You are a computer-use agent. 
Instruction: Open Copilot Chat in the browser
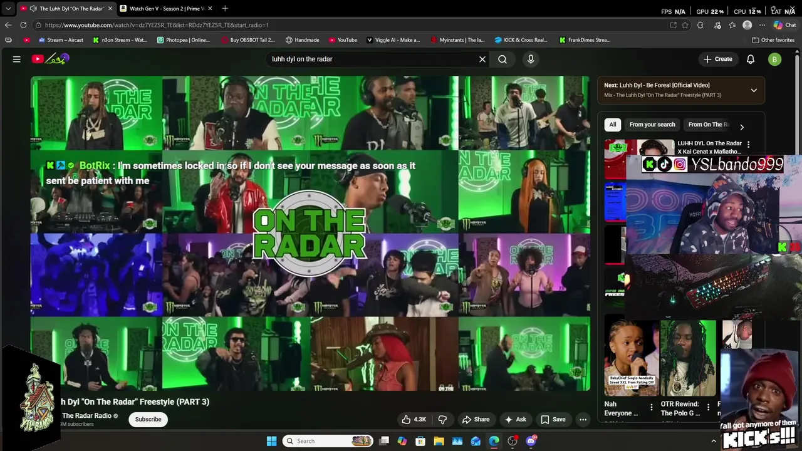[784, 25]
